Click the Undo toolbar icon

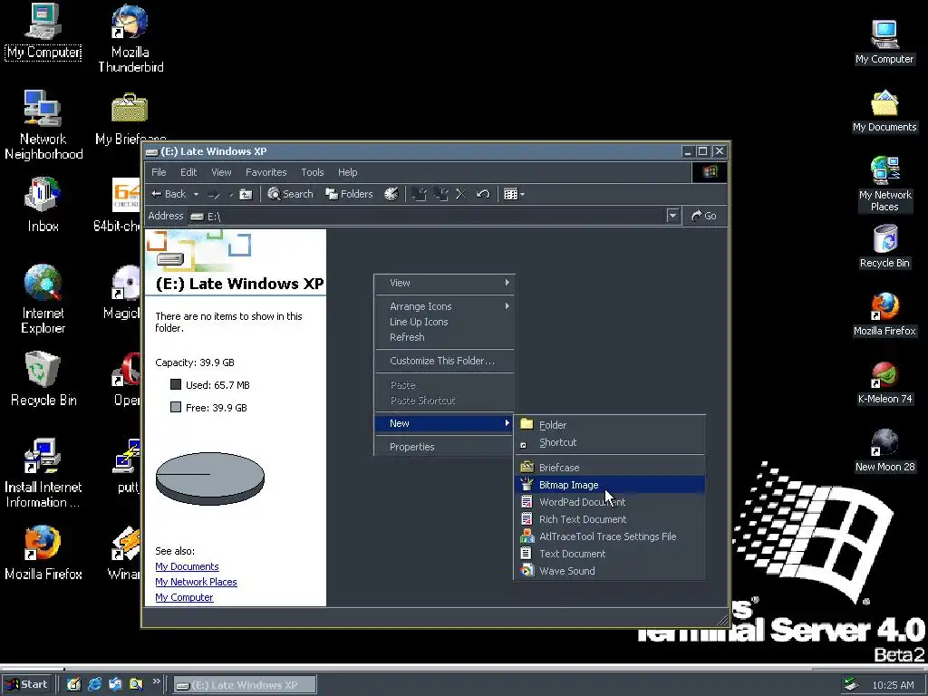click(483, 194)
